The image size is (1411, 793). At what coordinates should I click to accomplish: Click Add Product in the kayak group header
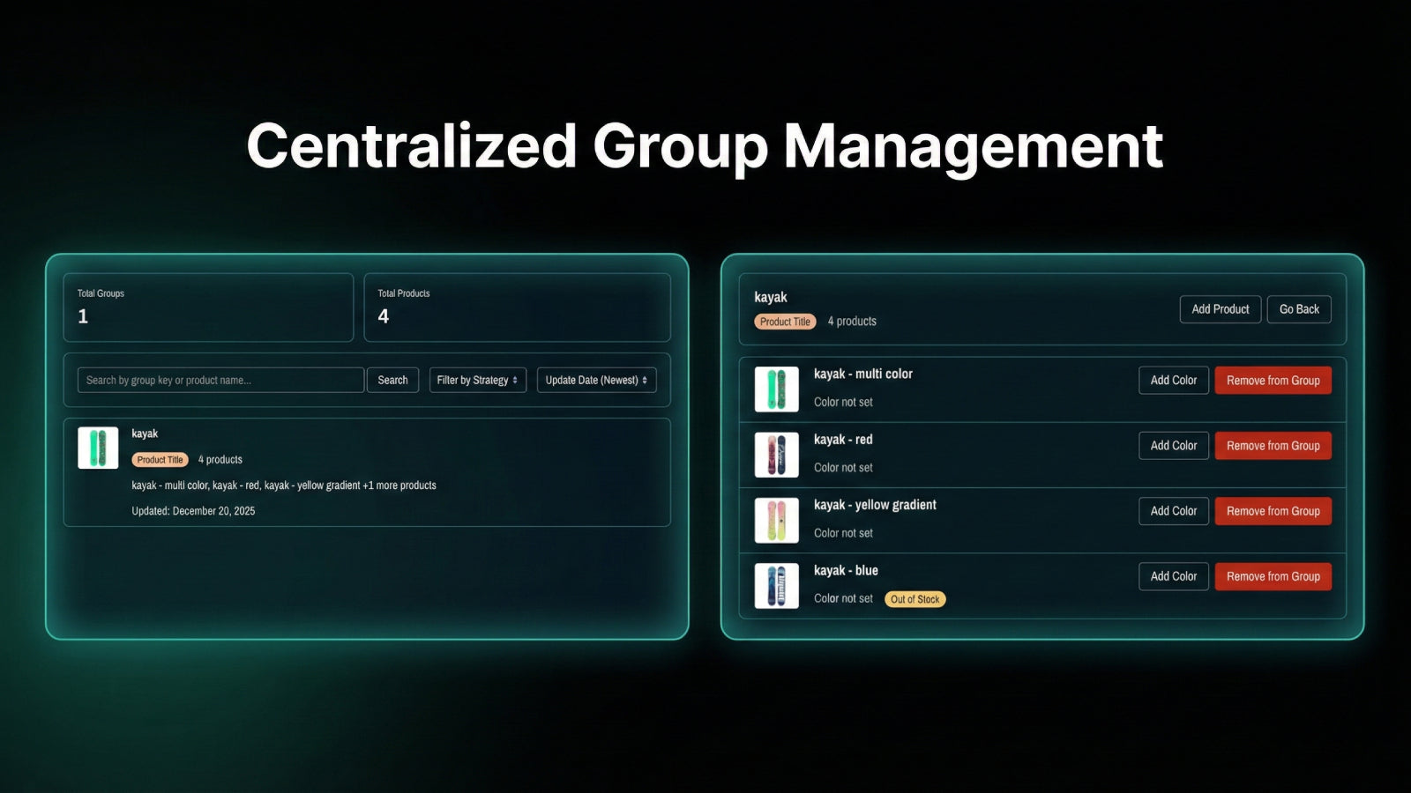click(1220, 309)
